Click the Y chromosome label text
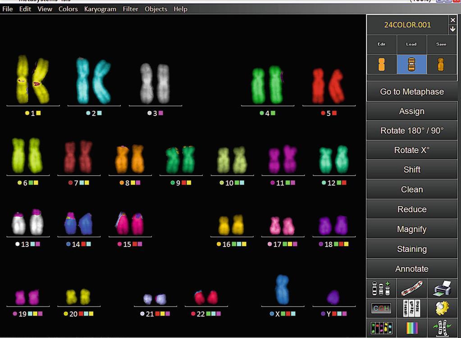Screen dimensions: 461x338 (329, 314)
